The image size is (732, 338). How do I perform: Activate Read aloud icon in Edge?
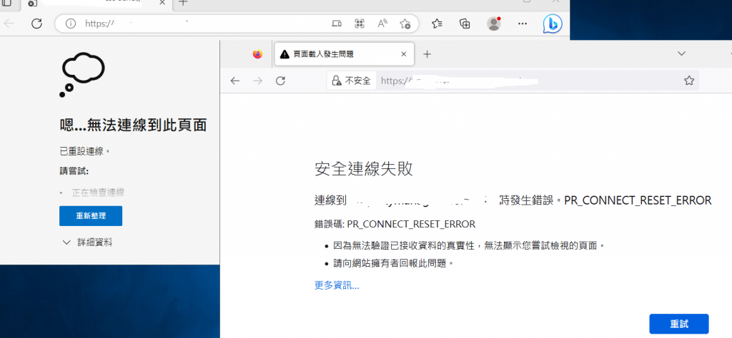tap(382, 24)
